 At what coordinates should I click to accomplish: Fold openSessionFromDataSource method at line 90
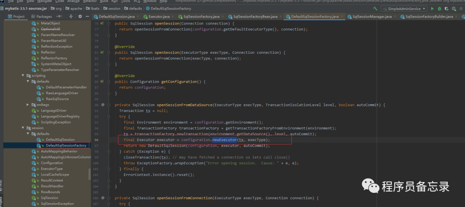click(109, 105)
